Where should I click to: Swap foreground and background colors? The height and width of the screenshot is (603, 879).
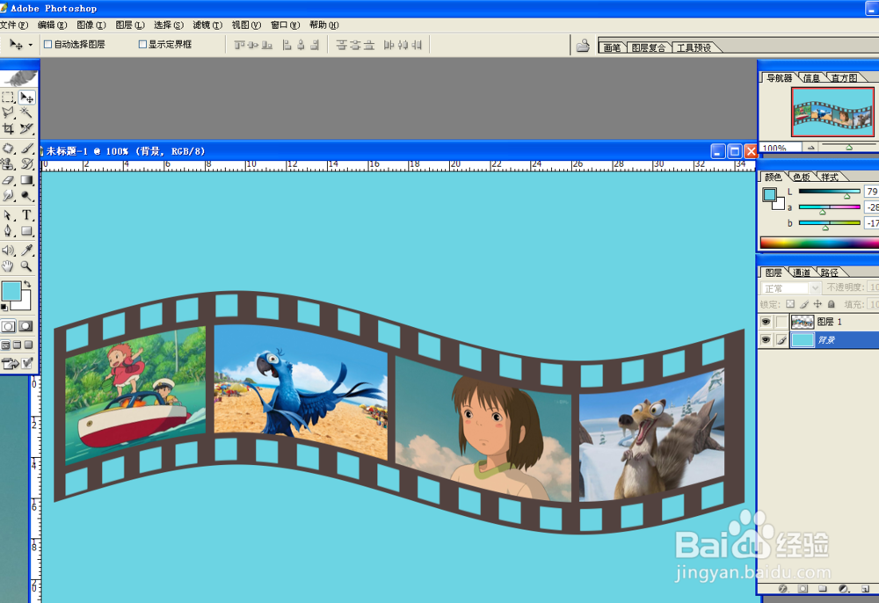point(27,285)
